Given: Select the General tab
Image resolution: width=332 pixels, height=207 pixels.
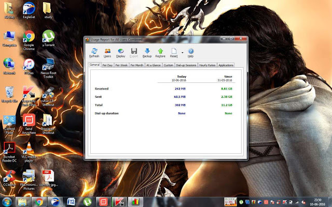Looking at the screenshot, I should pos(94,65).
